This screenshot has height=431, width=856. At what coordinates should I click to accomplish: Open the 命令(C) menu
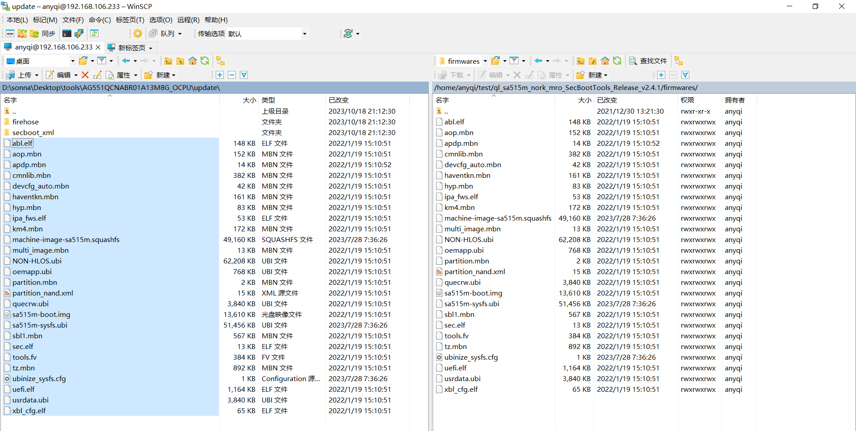click(x=99, y=20)
